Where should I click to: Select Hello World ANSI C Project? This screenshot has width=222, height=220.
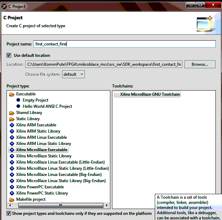(47, 106)
